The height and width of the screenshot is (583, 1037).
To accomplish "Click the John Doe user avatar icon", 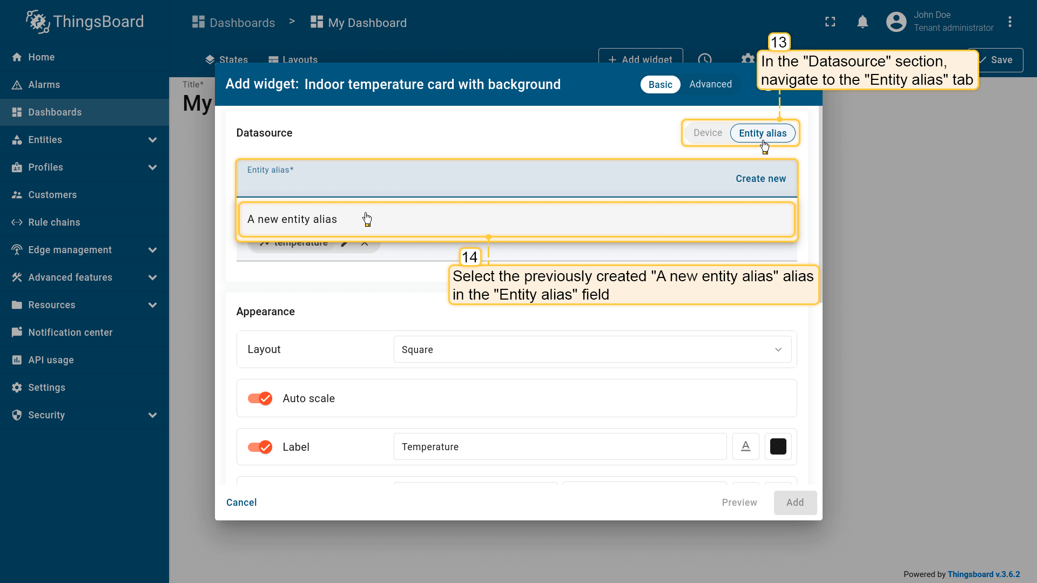I will click(896, 22).
